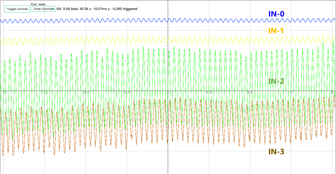Click the -4.0 tick on the time axis

pos(127,93)
